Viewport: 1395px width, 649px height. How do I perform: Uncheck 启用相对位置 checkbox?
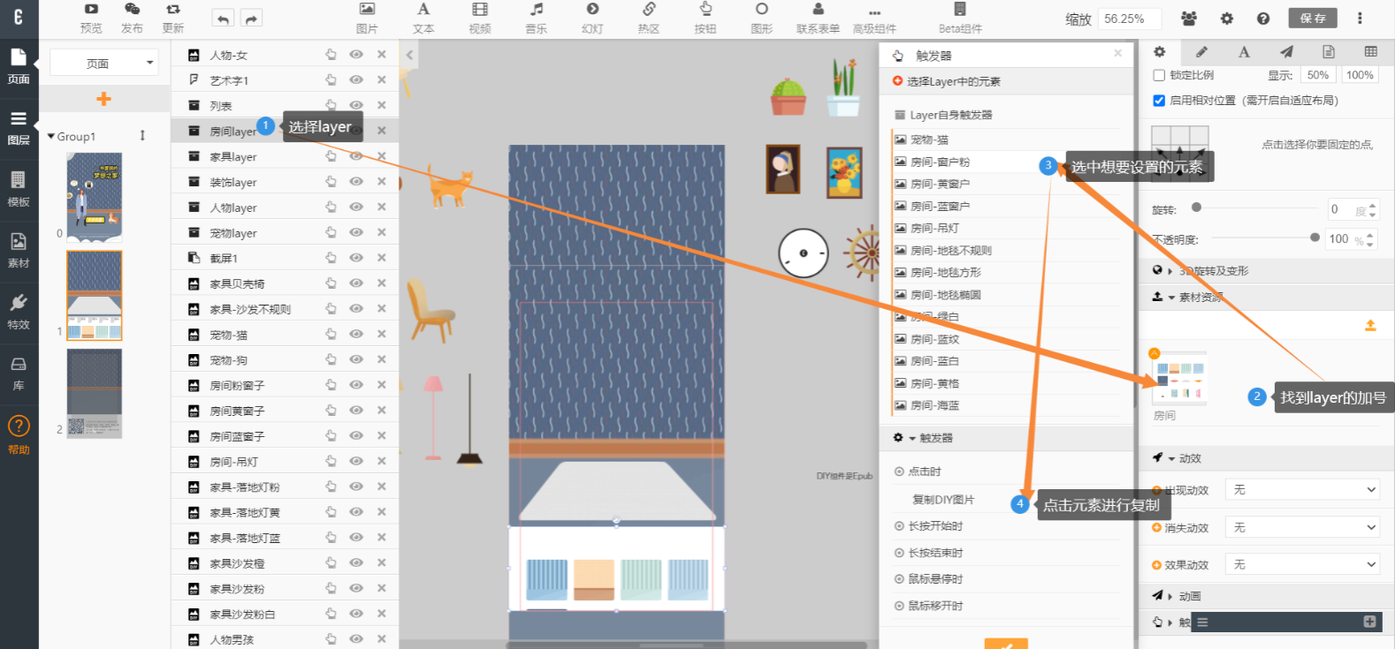click(x=1159, y=101)
